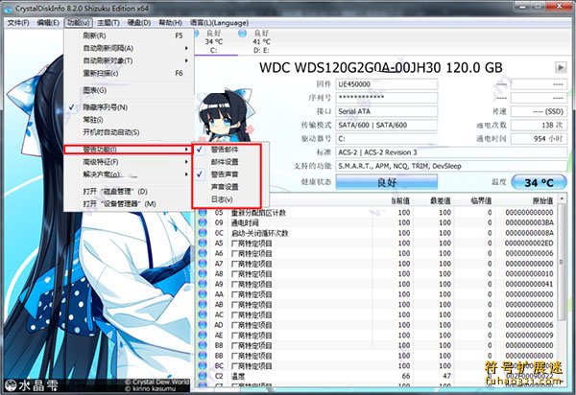Click status orb of row C2 温度

coord(203,376)
